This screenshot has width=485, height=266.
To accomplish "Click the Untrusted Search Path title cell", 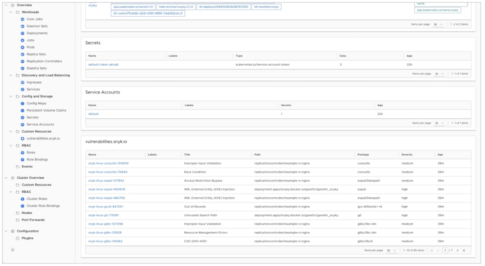I will (x=200, y=215).
